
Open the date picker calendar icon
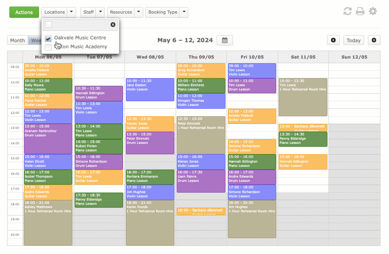click(225, 40)
